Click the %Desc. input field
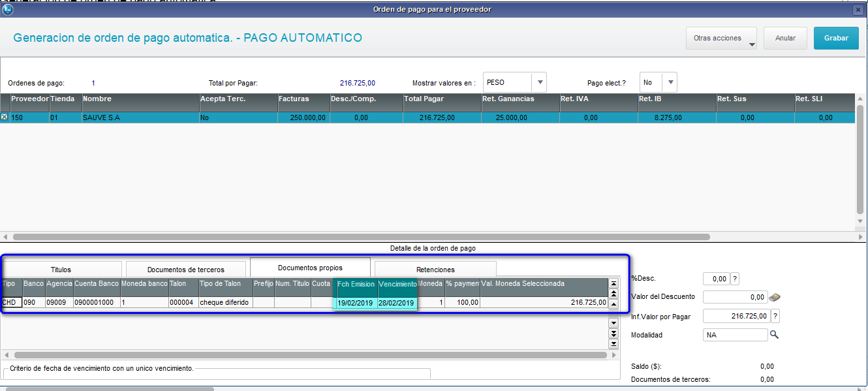Image resolution: width=868 pixels, height=391 pixels. [x=716, y=279]
